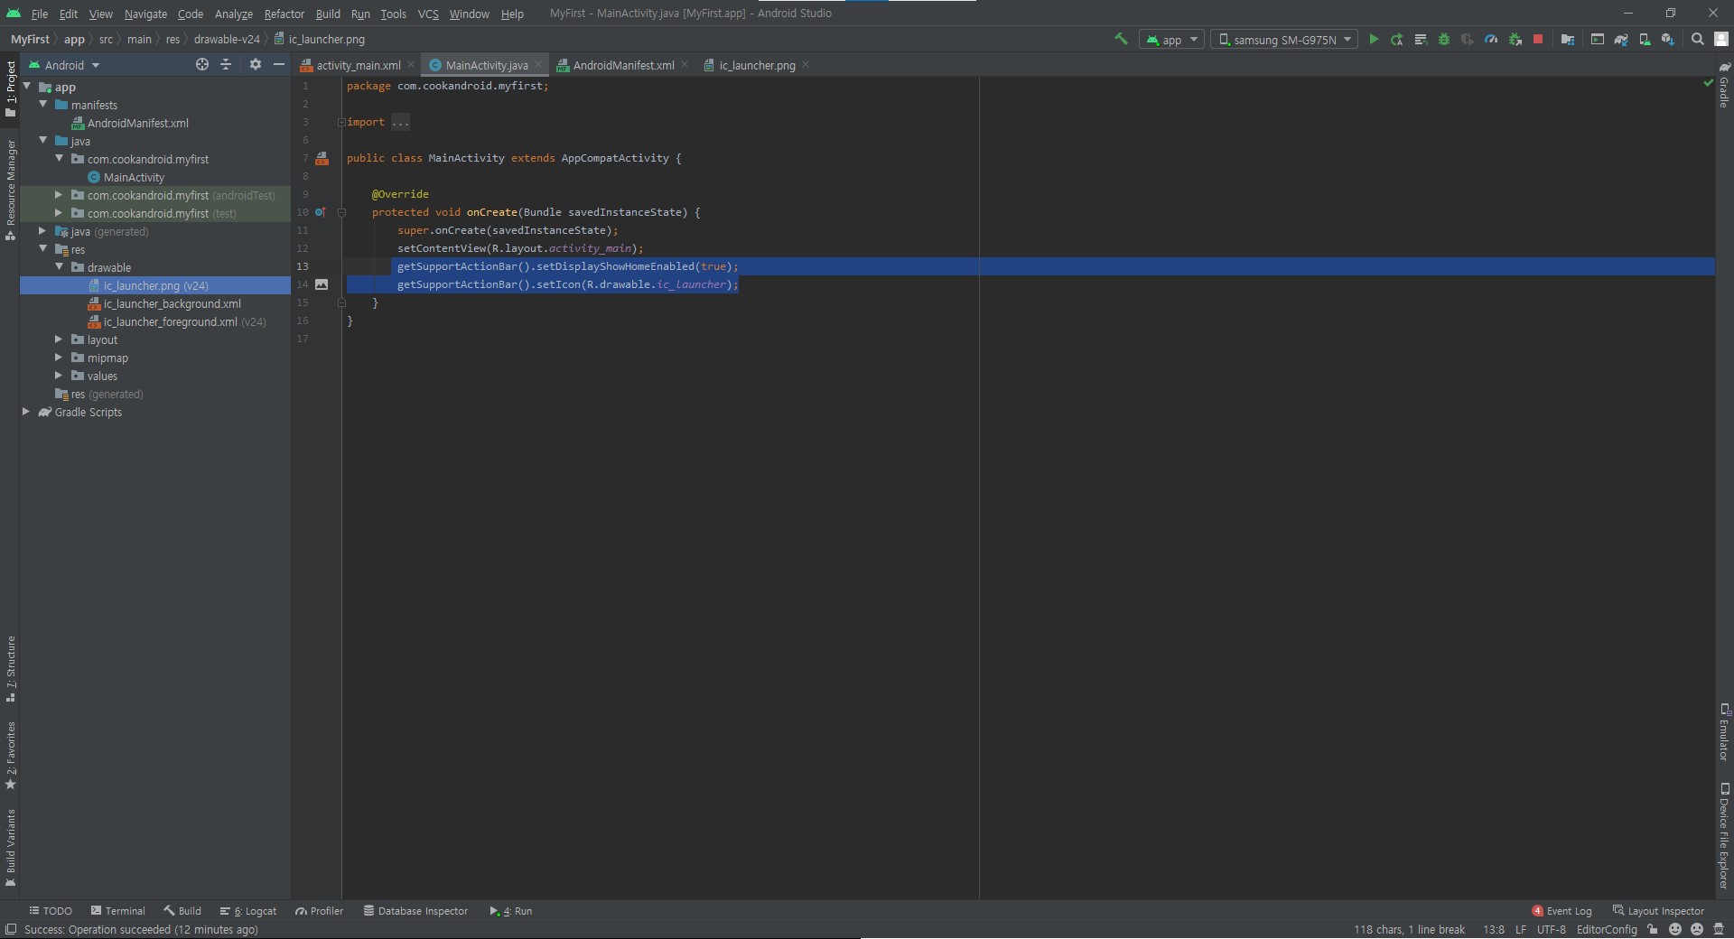Toggle code folding for import block

click(x=341, y=123)
